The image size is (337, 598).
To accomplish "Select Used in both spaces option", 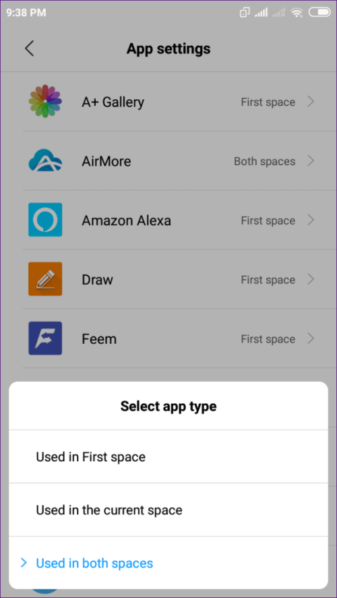I will [x=168, y=563].
